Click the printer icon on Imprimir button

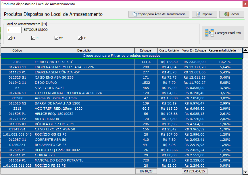pyautogui.click(x=198, y=14)
